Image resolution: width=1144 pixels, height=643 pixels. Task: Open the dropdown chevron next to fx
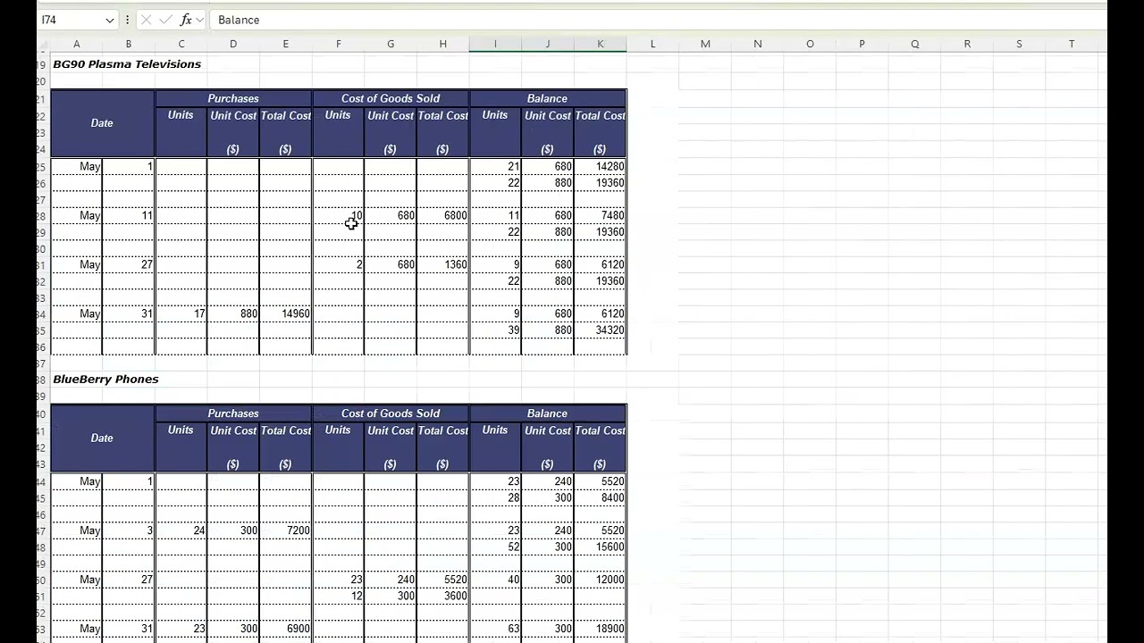tap(199, 20)
